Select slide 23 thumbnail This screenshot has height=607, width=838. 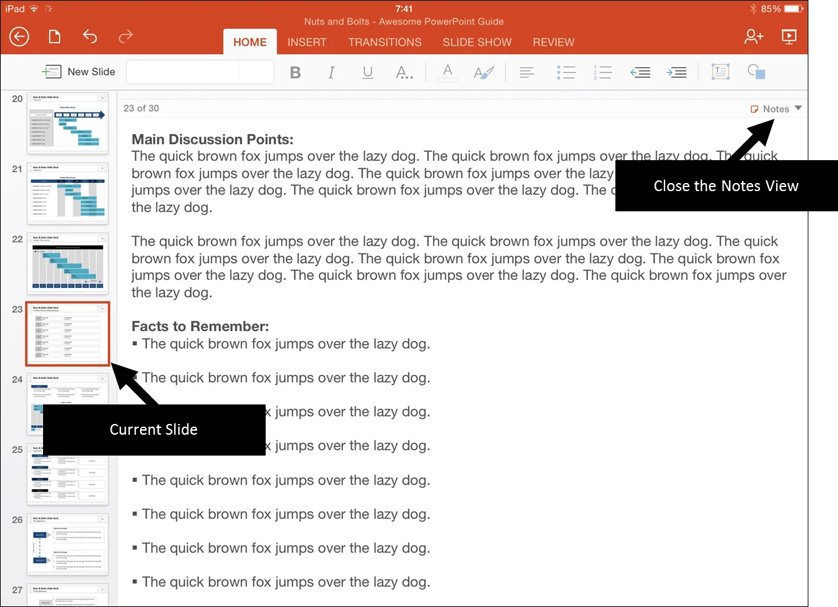click(67, 334)
